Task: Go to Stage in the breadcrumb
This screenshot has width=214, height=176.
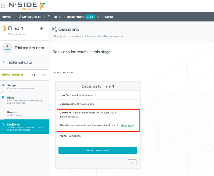Action: [x=109, y=17]
